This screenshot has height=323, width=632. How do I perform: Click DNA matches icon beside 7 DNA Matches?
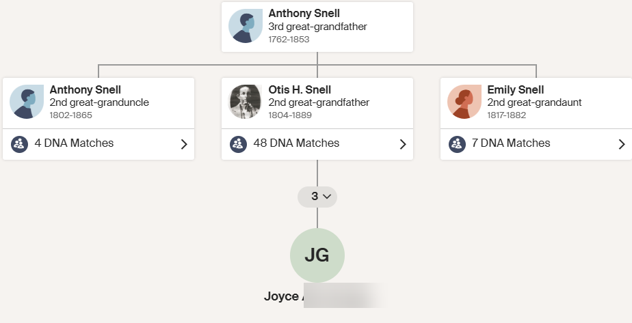[x=457, y=143]
